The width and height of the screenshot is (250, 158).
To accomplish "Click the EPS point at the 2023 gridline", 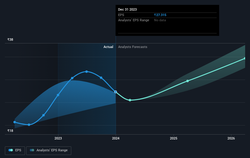I will (x=58, y=95).
